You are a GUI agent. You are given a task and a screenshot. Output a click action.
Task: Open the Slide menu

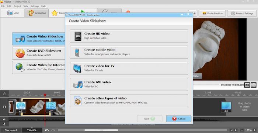pyautogui.click(x=26, y=6)
